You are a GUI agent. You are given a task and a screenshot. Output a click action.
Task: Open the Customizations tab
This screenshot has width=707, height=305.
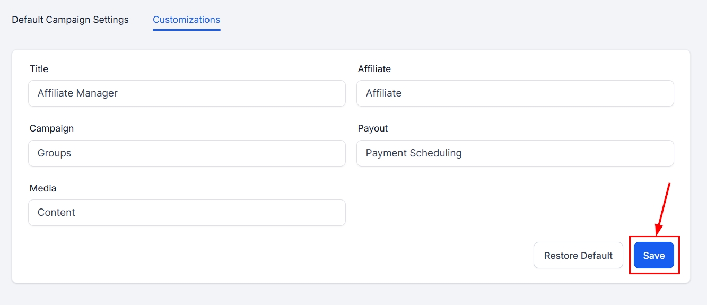coord(186,20)
